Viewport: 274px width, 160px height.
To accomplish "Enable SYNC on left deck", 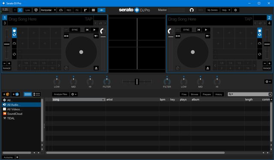I will [x=75, y=30].
